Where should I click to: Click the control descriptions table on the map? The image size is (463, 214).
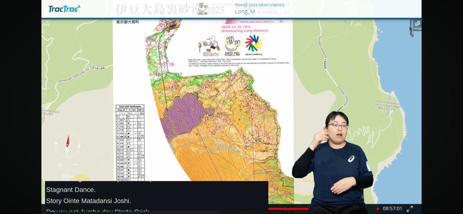(130, 143)
